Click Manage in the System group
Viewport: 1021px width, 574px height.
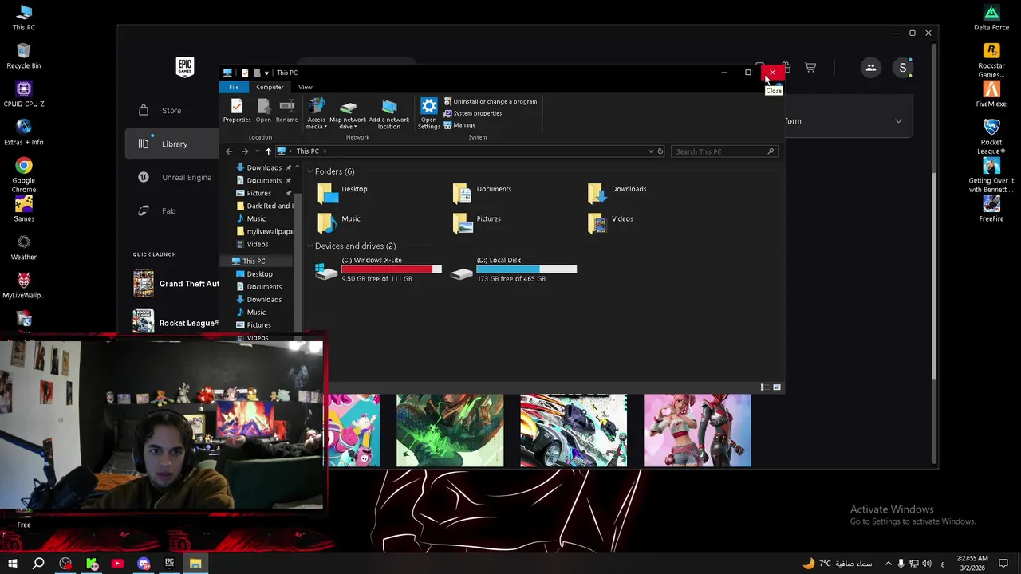tap(460, 125)
